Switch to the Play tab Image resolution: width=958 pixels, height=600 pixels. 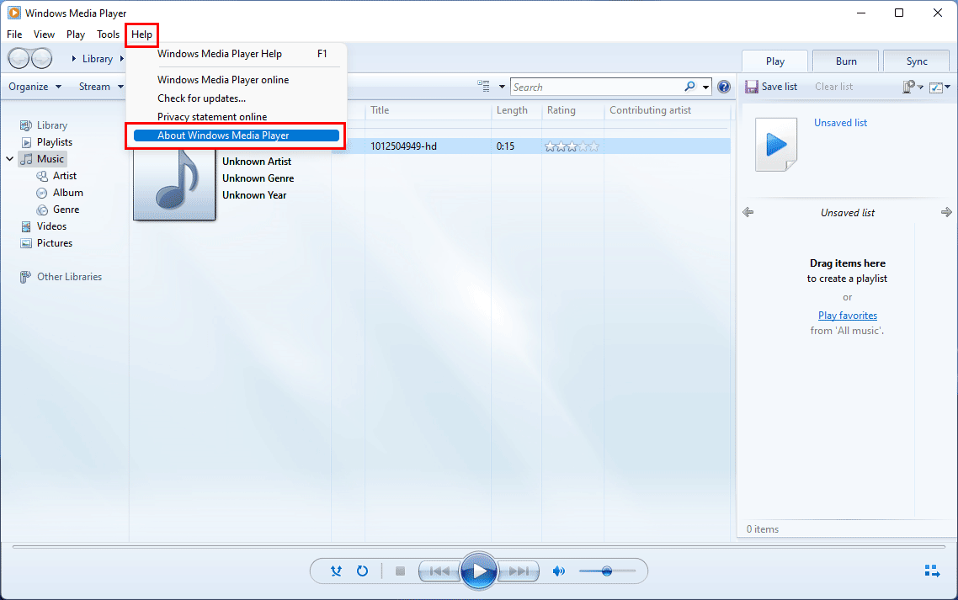click(x=774, y=61)
